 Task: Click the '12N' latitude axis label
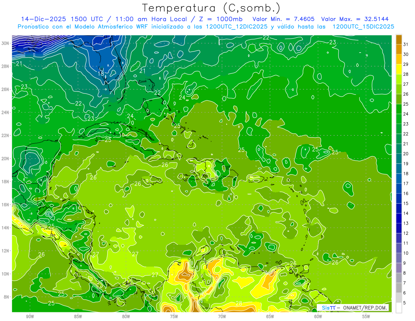pyautogui.click(x=6, y=251)
